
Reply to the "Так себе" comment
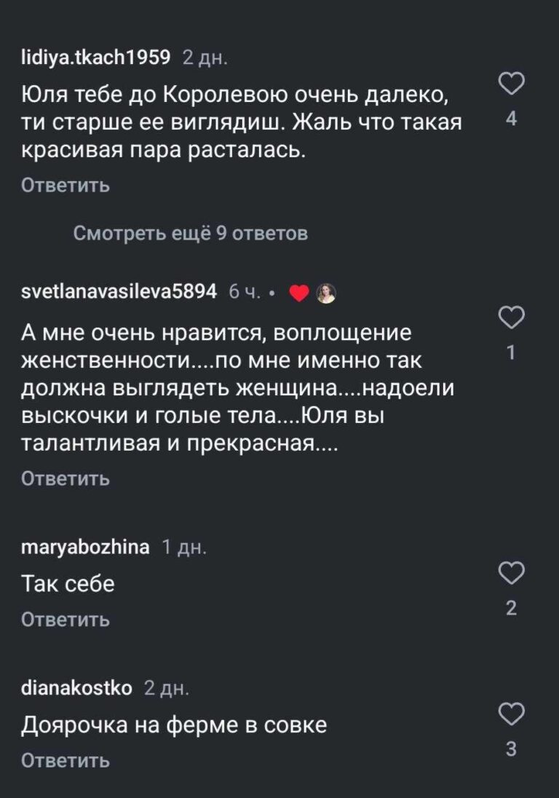[x=66, y=620]
